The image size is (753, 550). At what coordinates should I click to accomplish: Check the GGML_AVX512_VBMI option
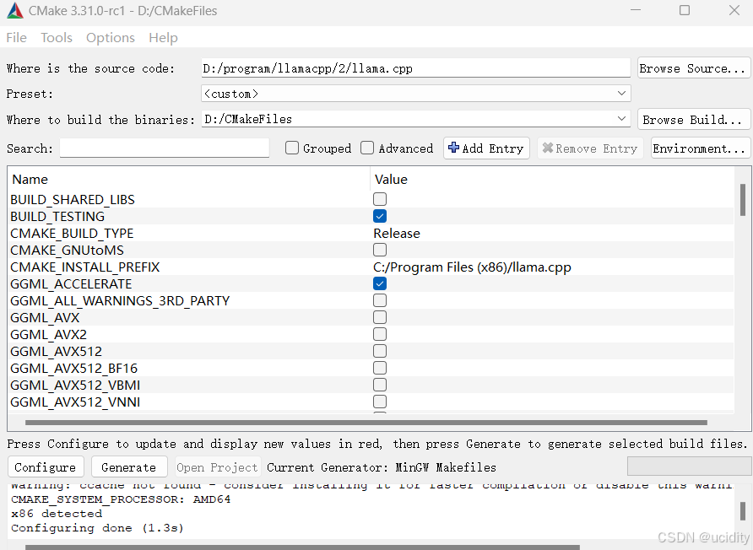point(380,385)
